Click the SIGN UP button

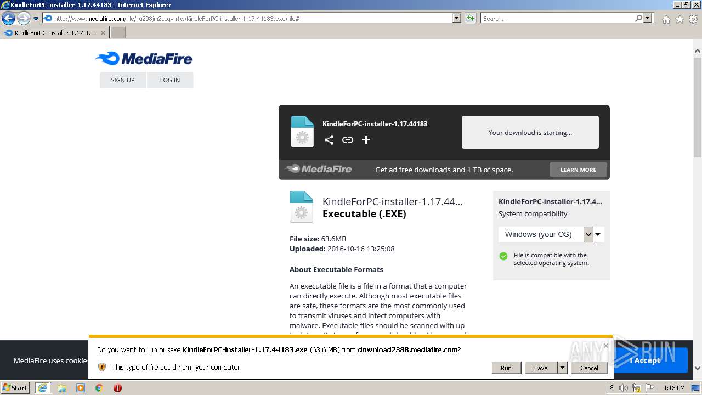123,80
